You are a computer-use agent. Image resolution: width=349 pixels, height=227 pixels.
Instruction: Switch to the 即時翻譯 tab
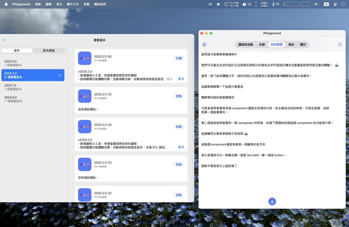[x=277, y=45]
